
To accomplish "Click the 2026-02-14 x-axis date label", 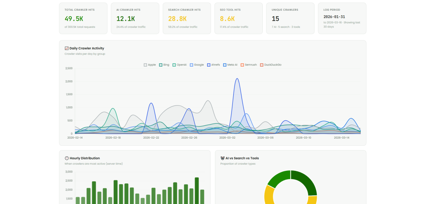I will pyautogui.click(x=75, y=137).
